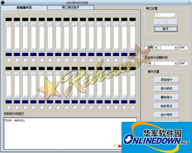Screen dimensions: 192x153
Task: Tick the checkbox under channel 1
Action: coord(9,60)
